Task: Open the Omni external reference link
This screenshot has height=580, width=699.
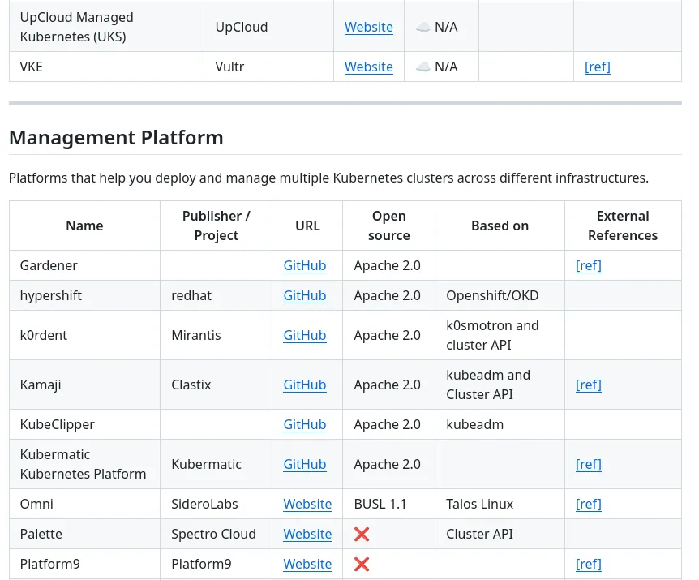Action: tap(588, 504)
